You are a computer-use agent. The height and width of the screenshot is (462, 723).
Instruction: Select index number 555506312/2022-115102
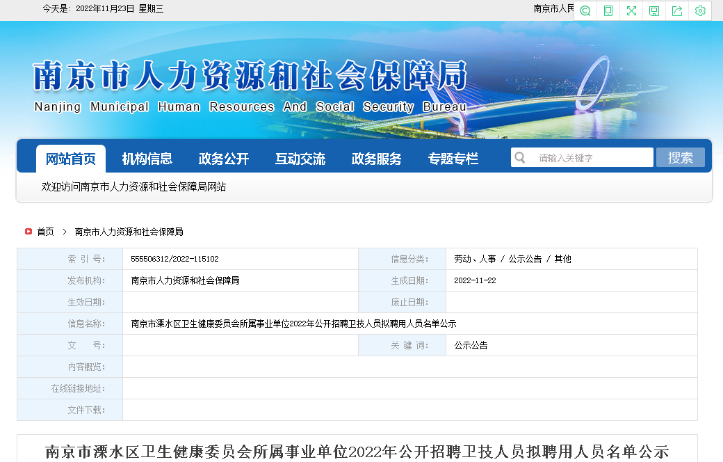click(x=174, y=259)
